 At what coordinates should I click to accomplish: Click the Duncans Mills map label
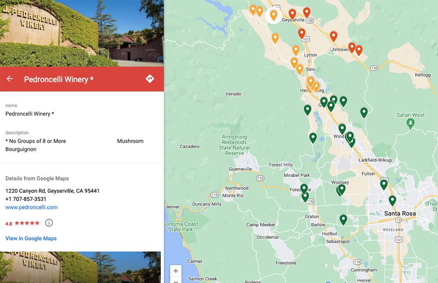click(207, 204)
